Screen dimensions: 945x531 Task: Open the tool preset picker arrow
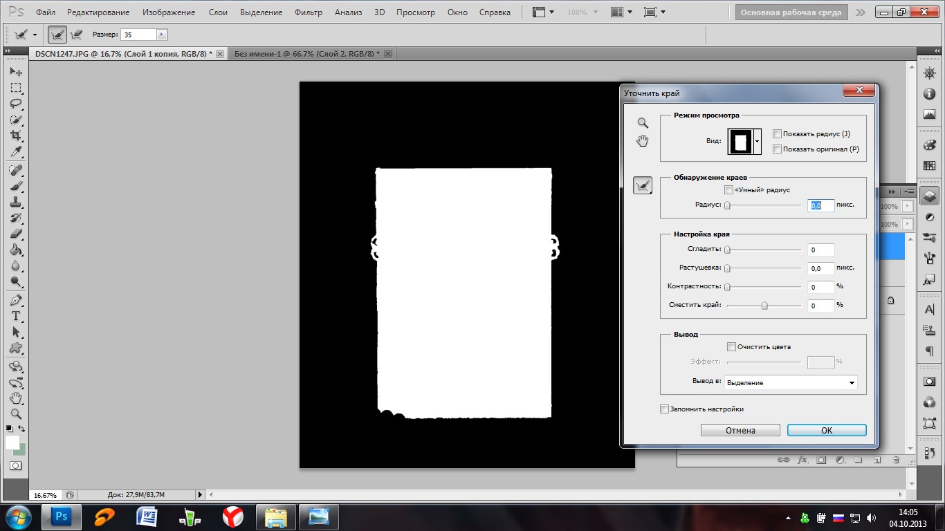tap(35, 35)
